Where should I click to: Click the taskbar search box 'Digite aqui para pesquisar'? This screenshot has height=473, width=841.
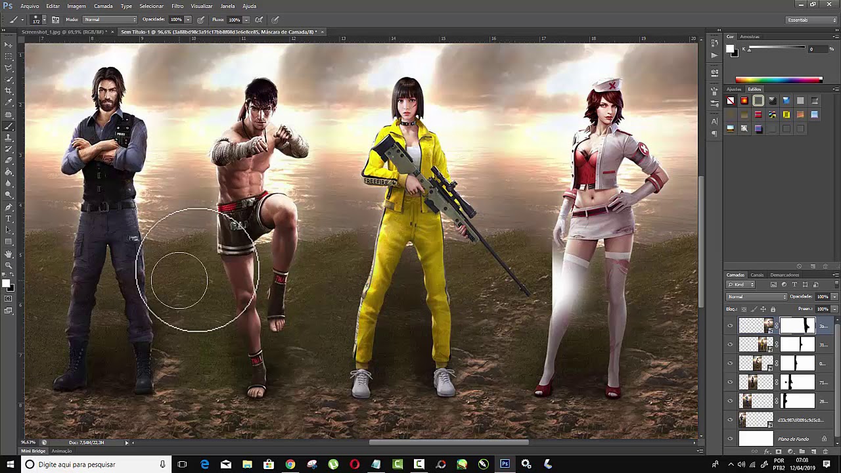[x=95, y=464]
